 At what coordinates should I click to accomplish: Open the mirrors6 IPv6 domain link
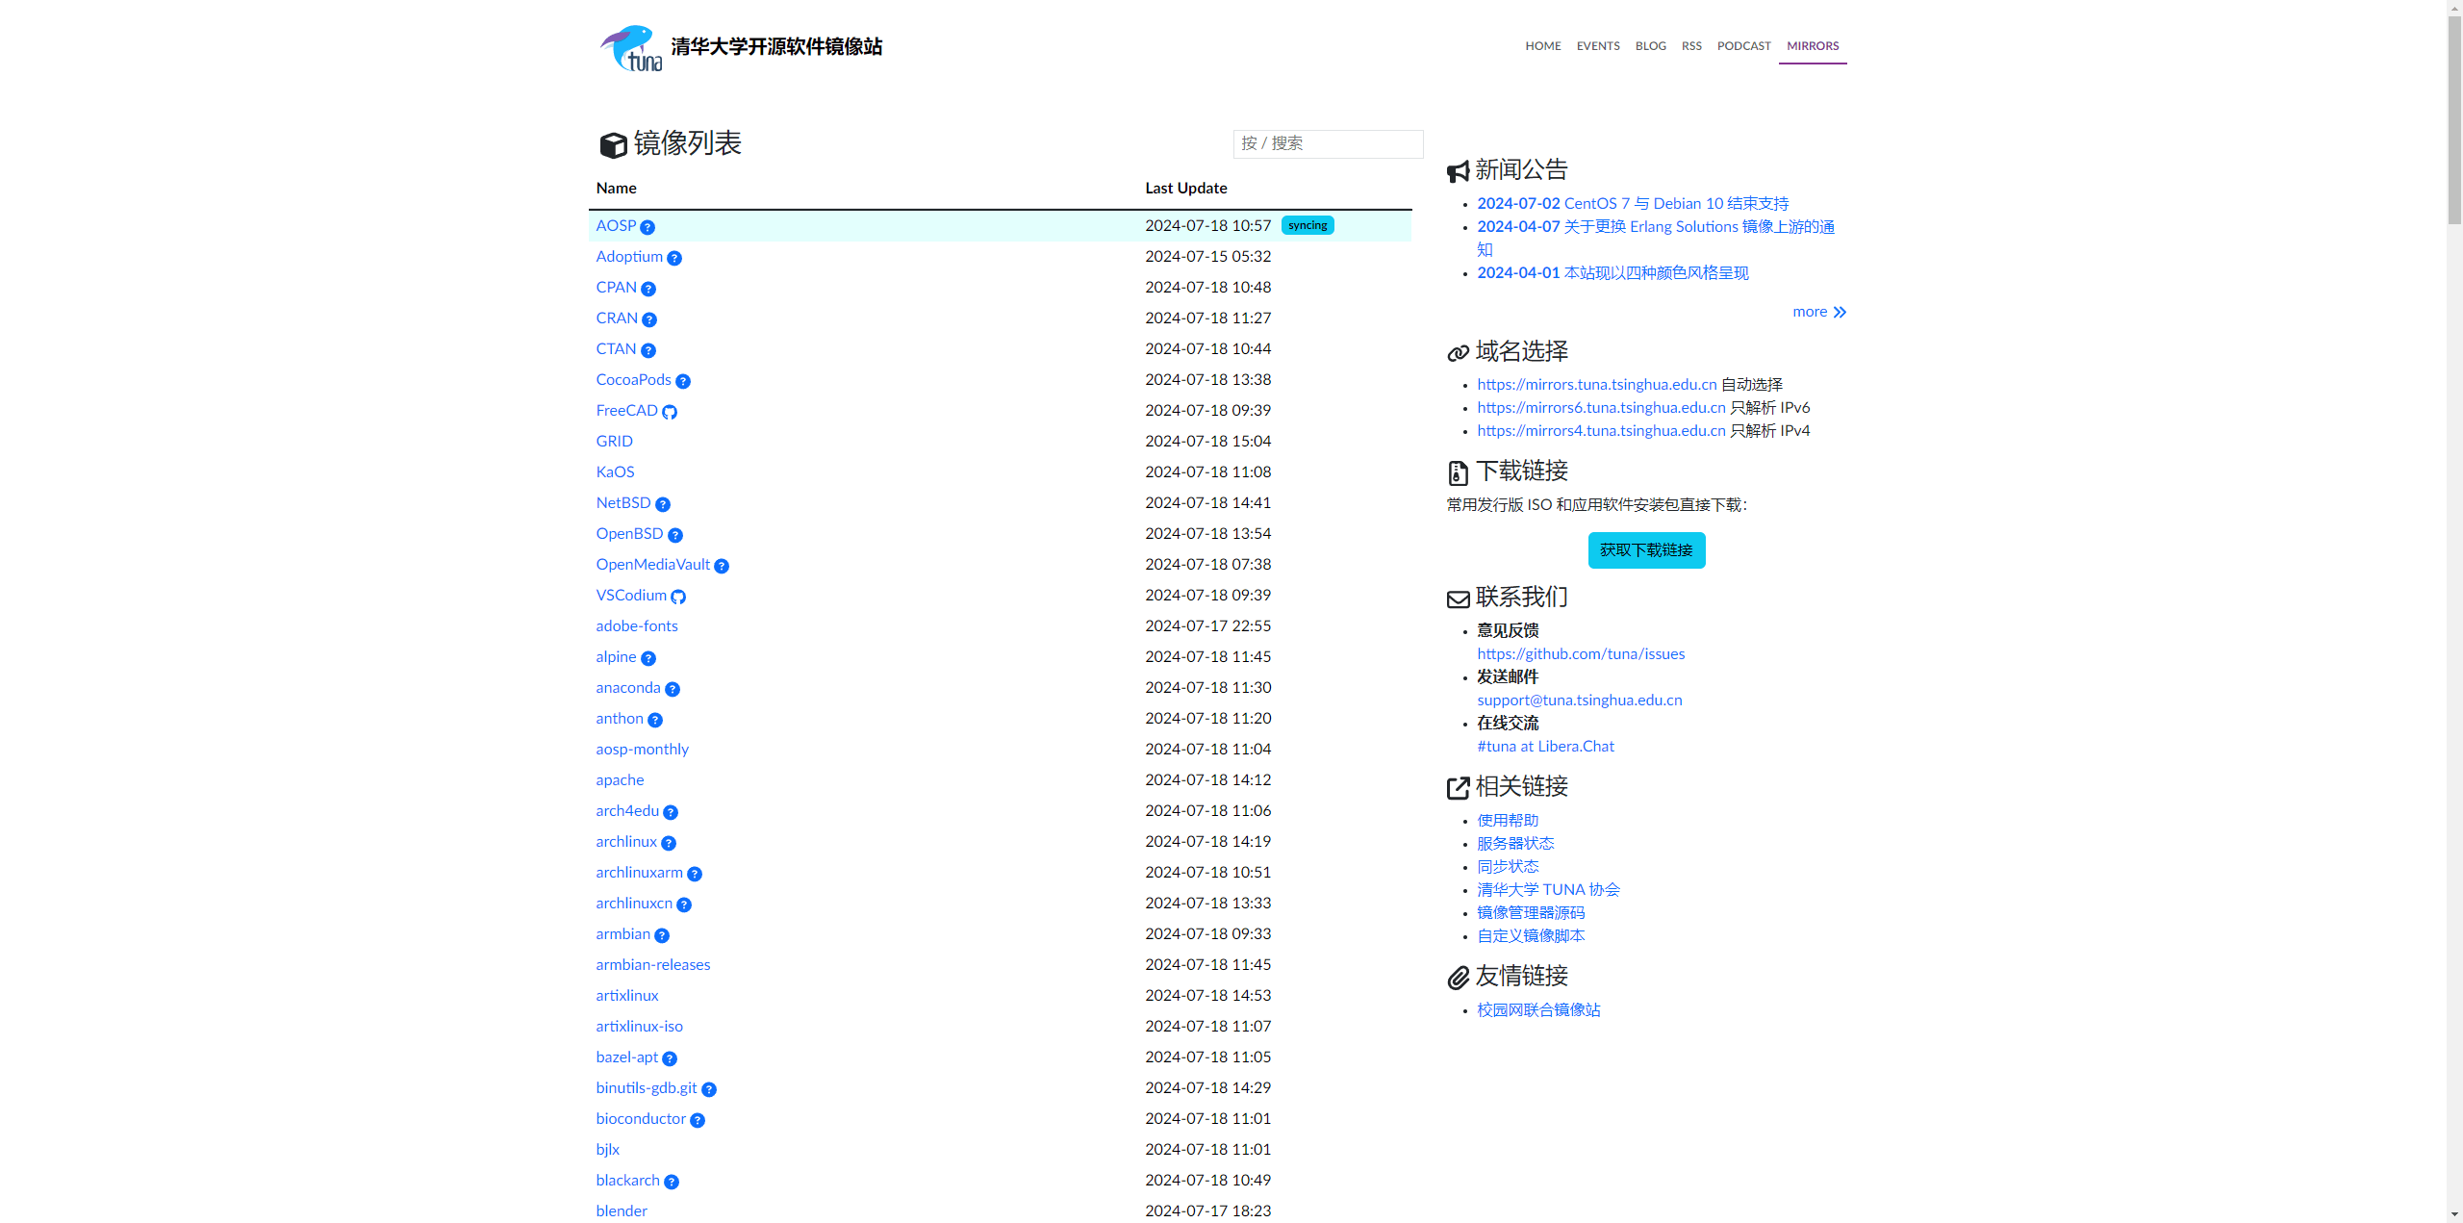[1601, 407]
